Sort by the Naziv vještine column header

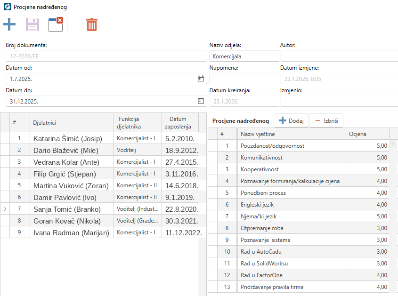[292, 134]
